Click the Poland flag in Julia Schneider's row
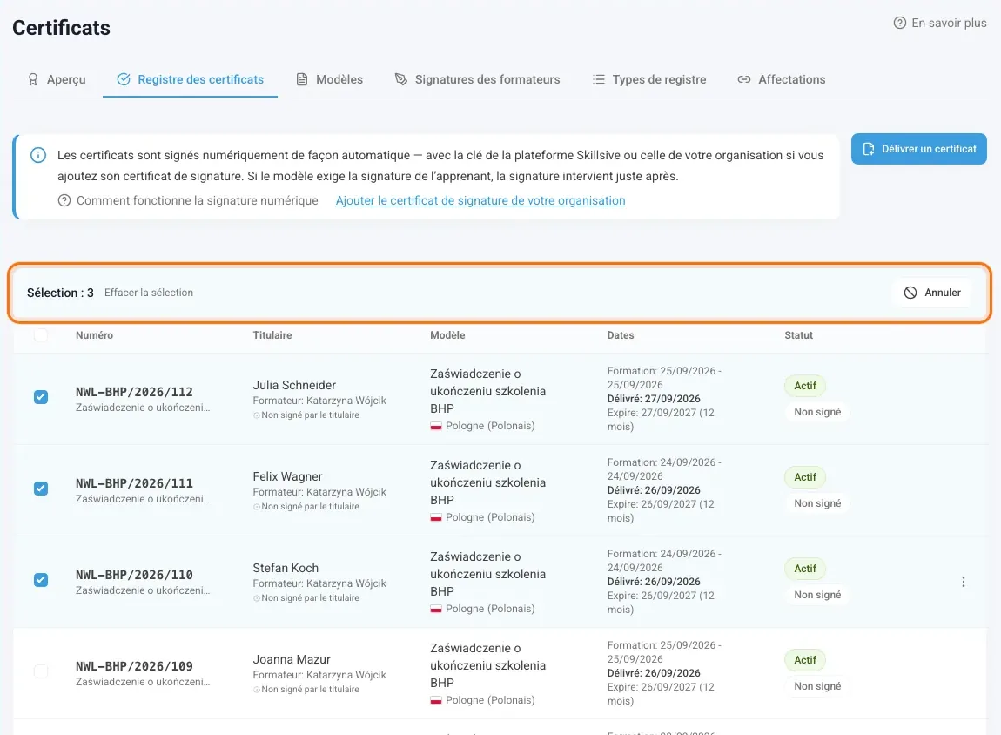1001x735 pixels. (x=436, y=426)
